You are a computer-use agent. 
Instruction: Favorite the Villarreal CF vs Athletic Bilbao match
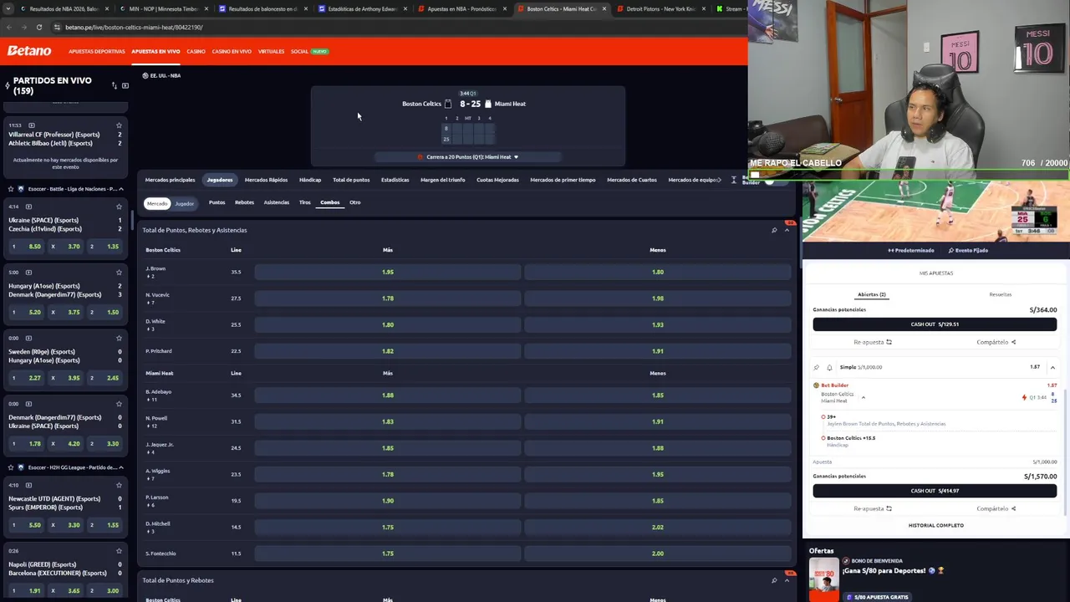(x=119, y=125)
